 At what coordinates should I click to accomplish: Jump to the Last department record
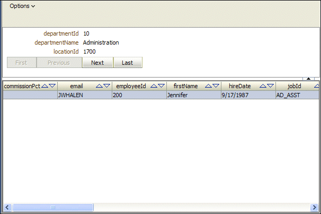[x=128, y=63]
